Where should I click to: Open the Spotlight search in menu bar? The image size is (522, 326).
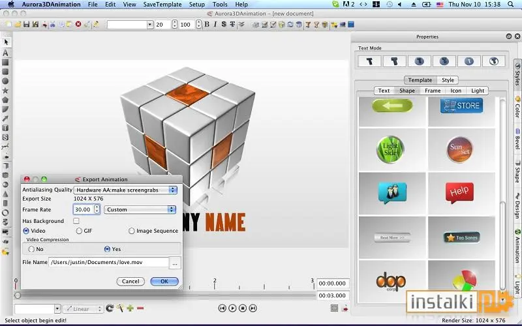pos(511,5)
